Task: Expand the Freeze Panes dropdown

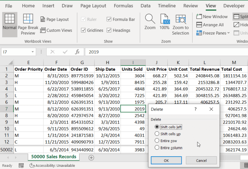Action: 213,33
